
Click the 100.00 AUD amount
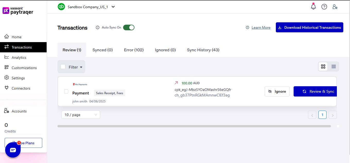(191, 83)
